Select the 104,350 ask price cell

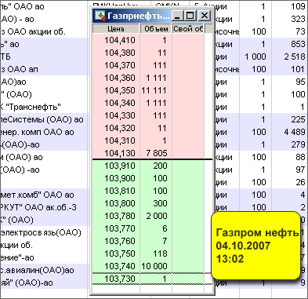(116, 90)
